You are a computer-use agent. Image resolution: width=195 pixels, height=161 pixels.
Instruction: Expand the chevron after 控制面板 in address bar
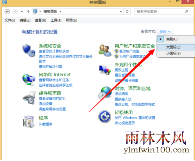pyautogui.click(x=60, y=12)
